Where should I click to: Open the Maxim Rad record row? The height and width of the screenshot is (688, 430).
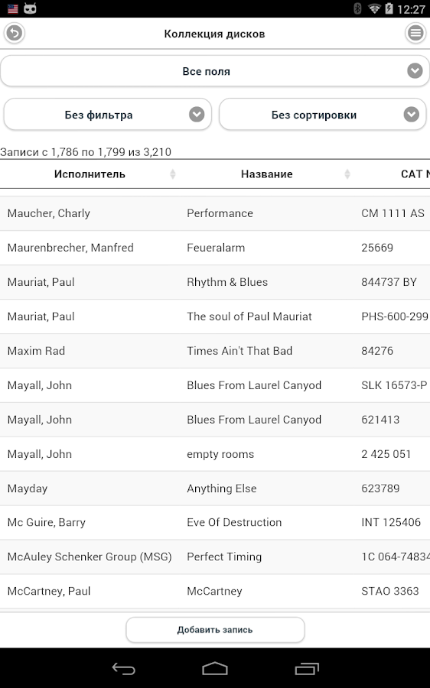click(215, 351)
